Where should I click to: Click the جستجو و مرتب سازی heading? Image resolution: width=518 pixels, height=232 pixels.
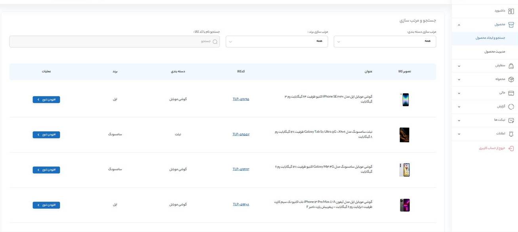(417, 20)
